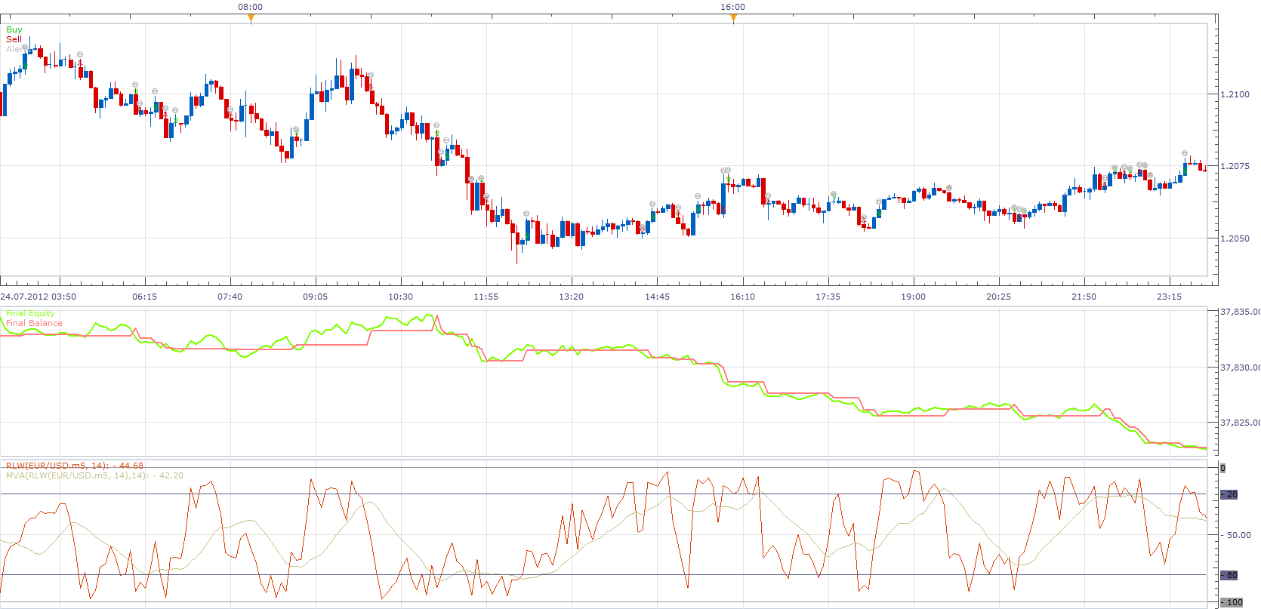1261x609 pixels.
Task: Click the 23:15 time axis label
Action: point(1170,297)
